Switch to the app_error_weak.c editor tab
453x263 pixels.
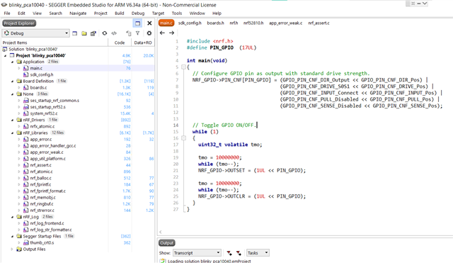coord(286,23)
